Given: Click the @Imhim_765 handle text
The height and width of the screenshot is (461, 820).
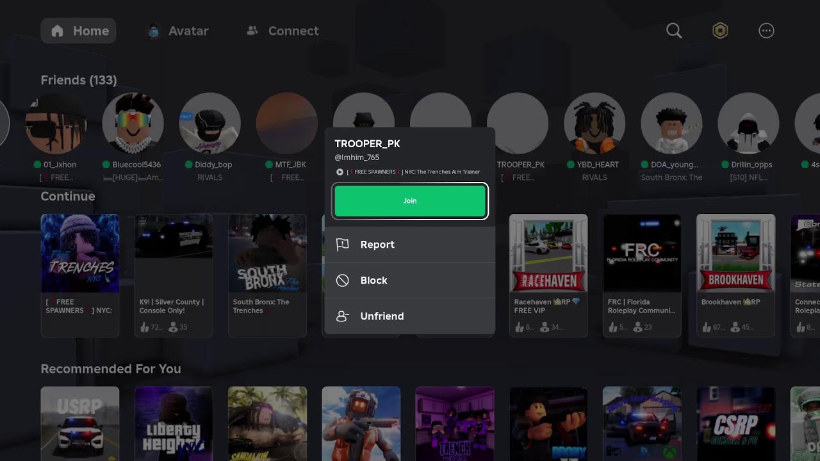Looking at the screenshot, I should [x=357, y=158].
